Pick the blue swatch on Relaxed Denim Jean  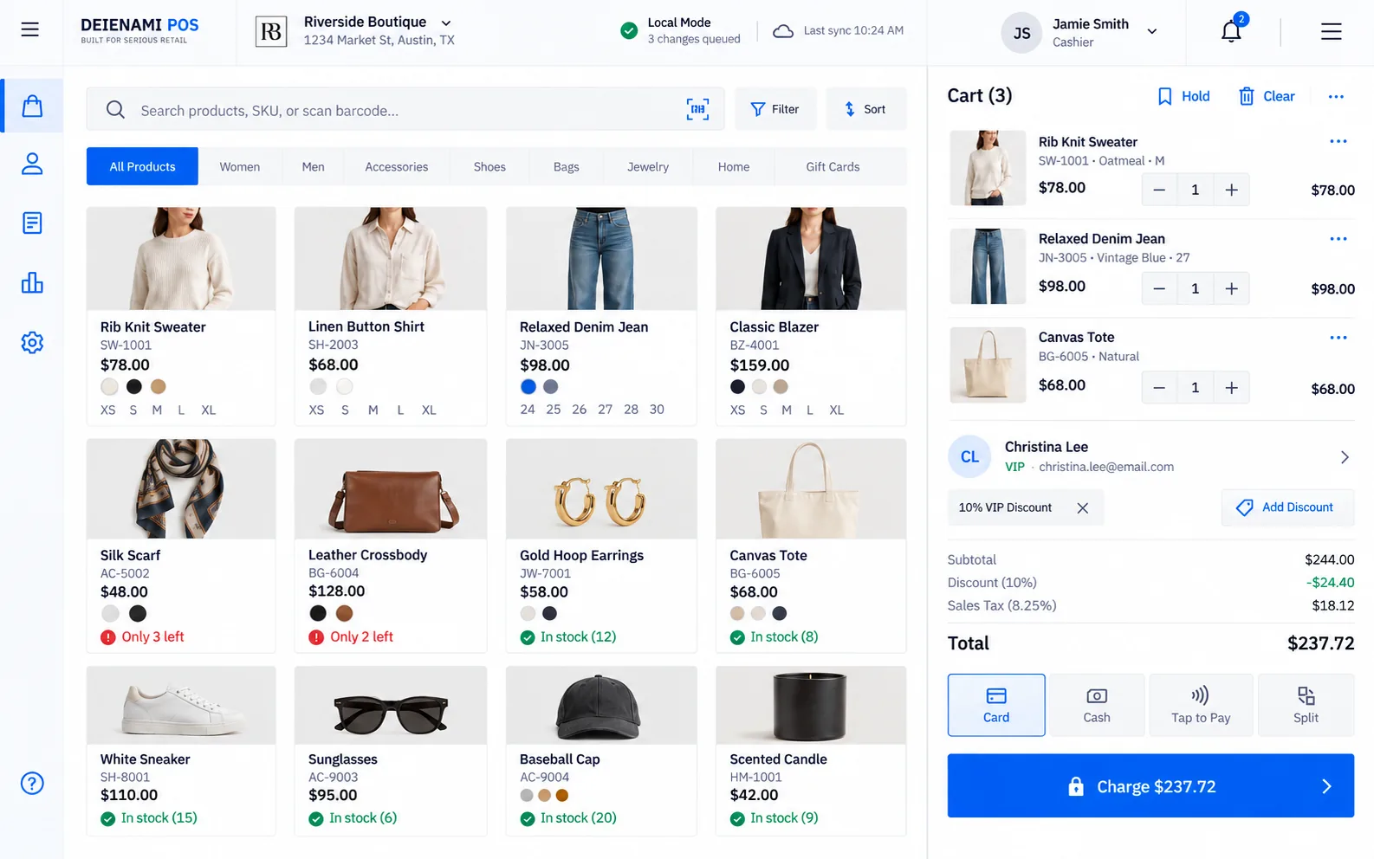tap(528, 386)
